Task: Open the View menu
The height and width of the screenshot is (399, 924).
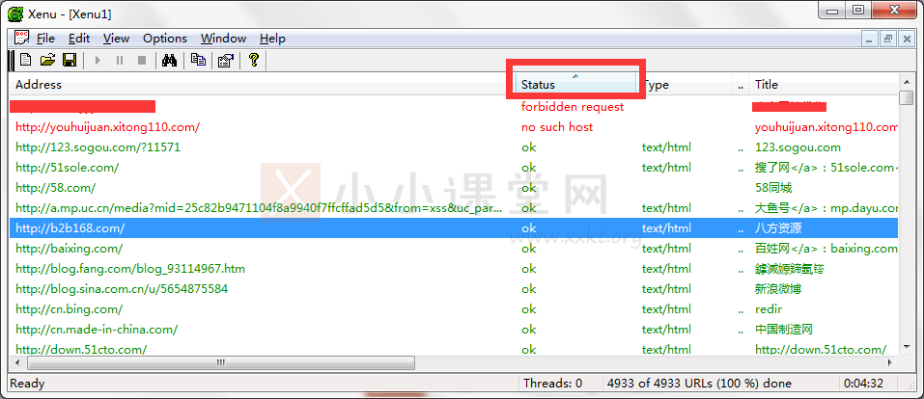Action: point(116,39)
